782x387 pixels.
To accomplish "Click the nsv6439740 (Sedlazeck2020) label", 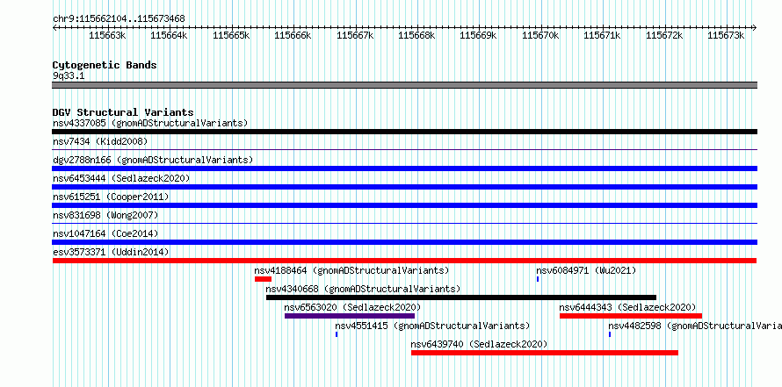I will tap(479, 344).
